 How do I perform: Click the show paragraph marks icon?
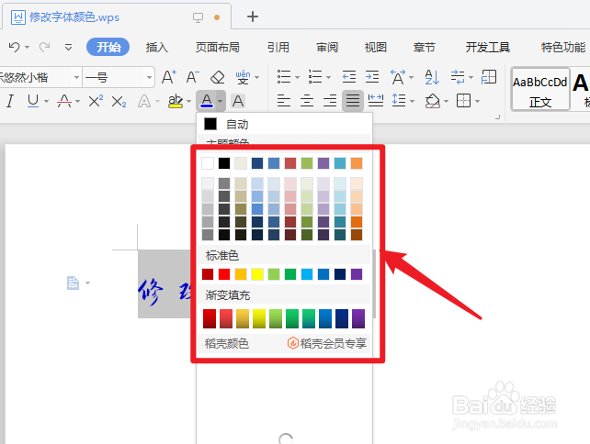pos(458,77)
